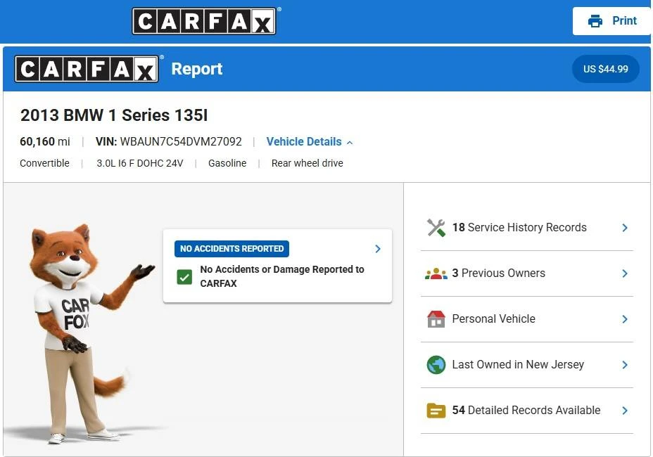Image resolution: width=653 pixels, height=457 pixels.
Task: Open 54 Detailed Records Available
Action: point(527,411)
